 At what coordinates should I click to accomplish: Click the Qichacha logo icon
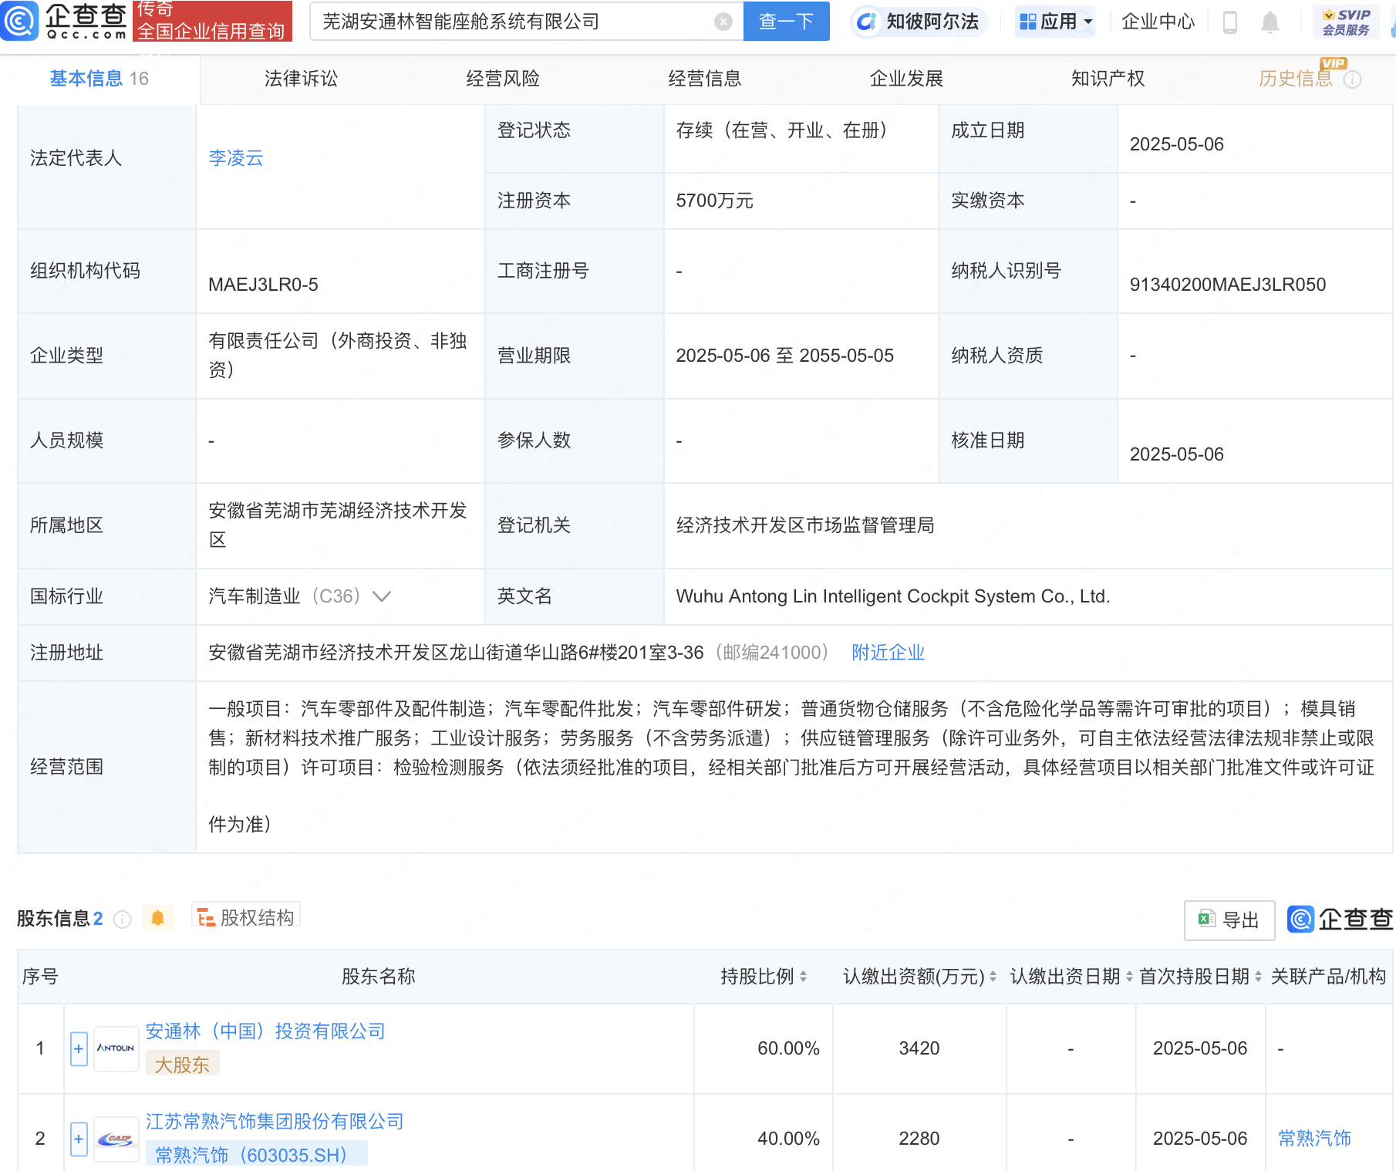(19, 21)
